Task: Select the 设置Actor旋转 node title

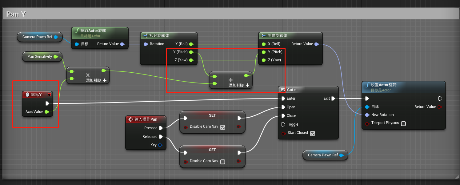Action: tap(384, 85)
